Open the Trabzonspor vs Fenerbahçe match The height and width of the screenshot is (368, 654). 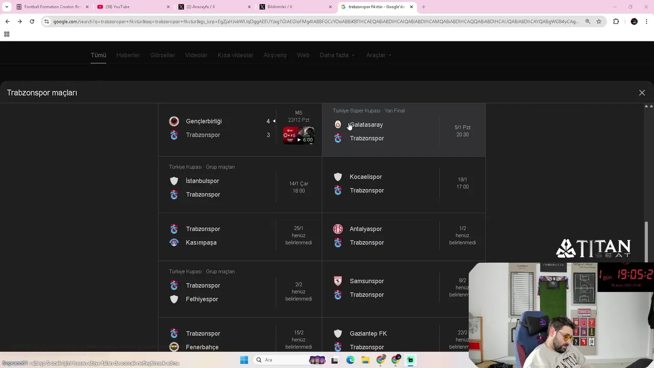pyautogui.click(x=240, y=335)
